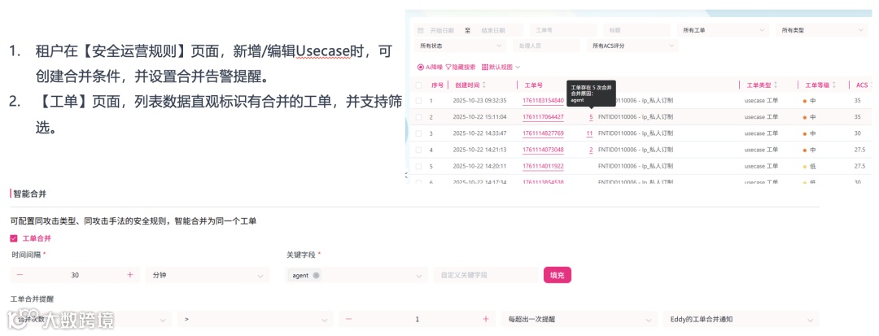Click the 自定义关键字段 input field
Viewport: 879px width, 336px height.
point(485,275)
